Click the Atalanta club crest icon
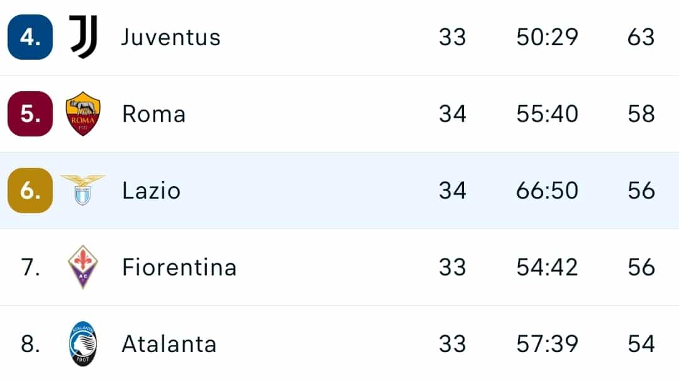Image resolution: width=679 pixels, height=381 pixels. (x=83, y=344)
